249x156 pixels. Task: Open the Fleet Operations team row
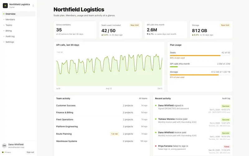[x=102, y=119]
